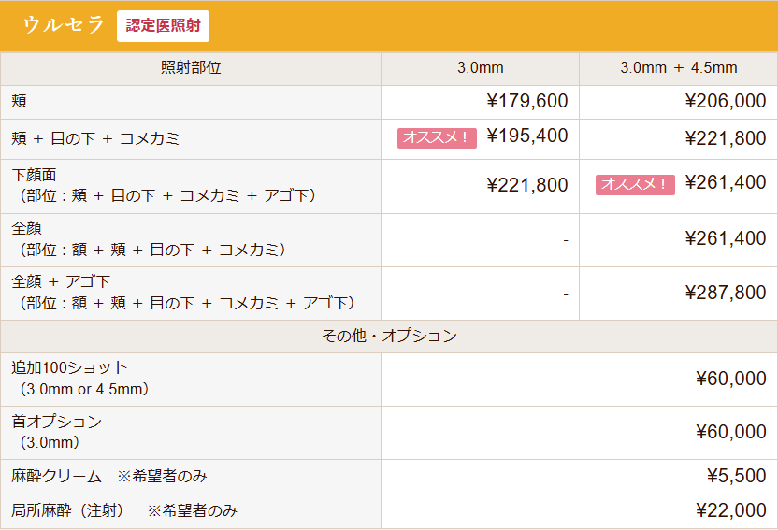
Task: Click the その他・オプション section header
Action: [389, 336]
